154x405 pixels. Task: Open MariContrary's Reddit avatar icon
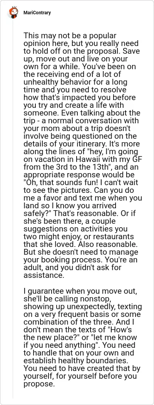coord(13,12)
